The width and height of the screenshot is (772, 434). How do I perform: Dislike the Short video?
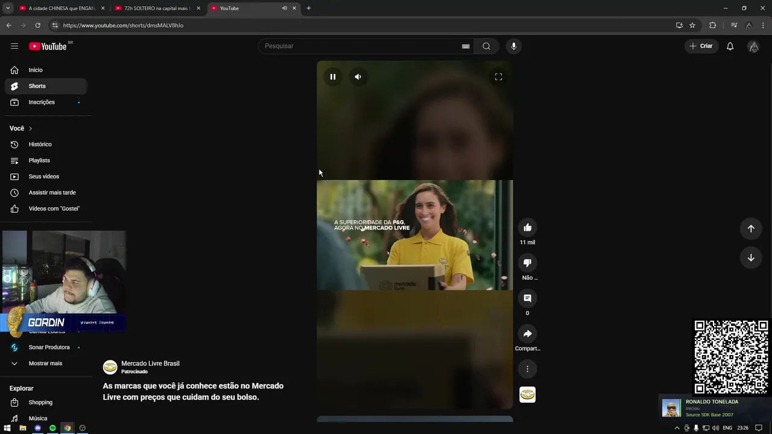527,263
